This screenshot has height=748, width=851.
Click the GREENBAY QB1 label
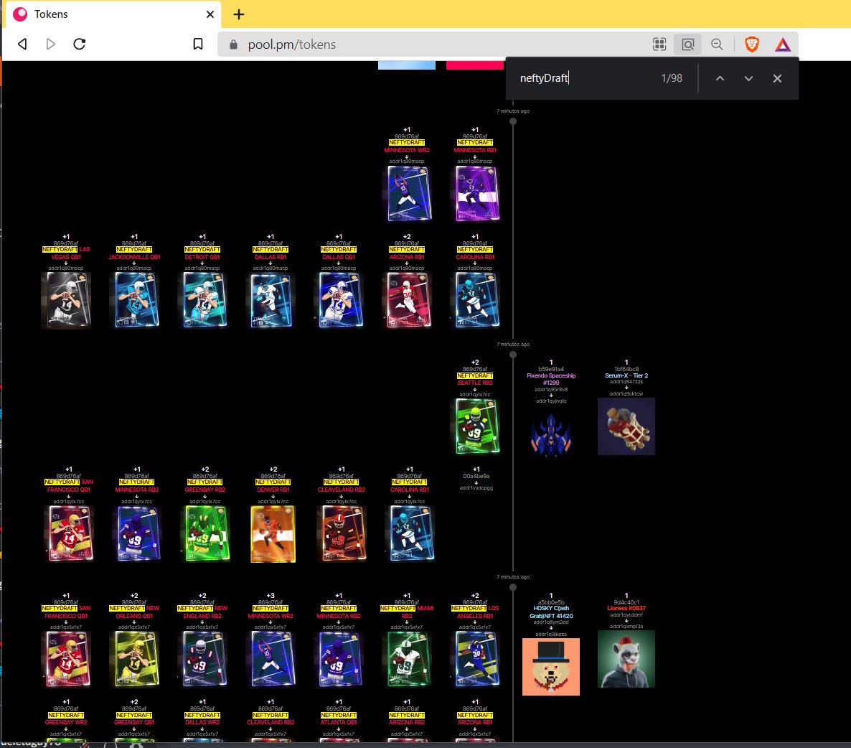pos(135,722)
